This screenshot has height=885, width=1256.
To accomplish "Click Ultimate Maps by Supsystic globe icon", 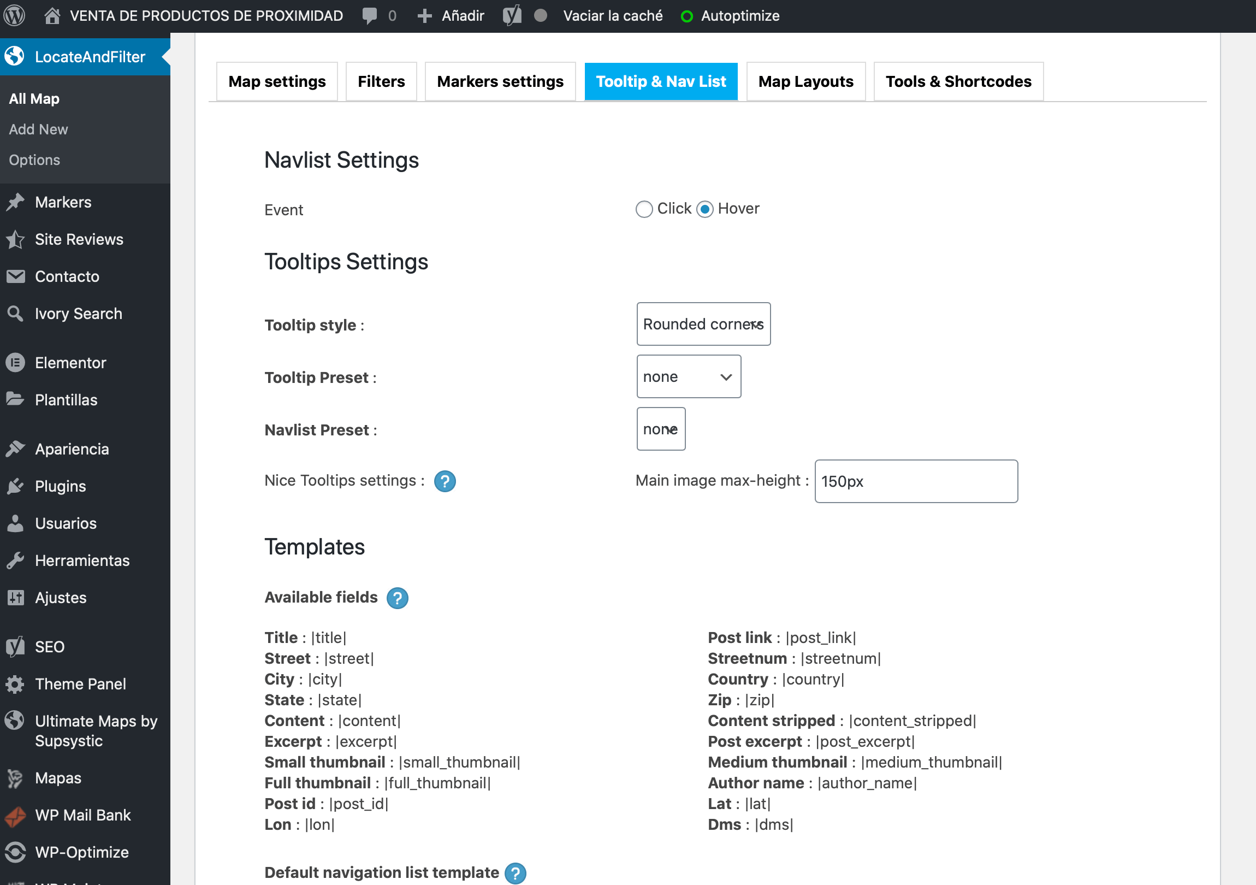I will (15, 720).
